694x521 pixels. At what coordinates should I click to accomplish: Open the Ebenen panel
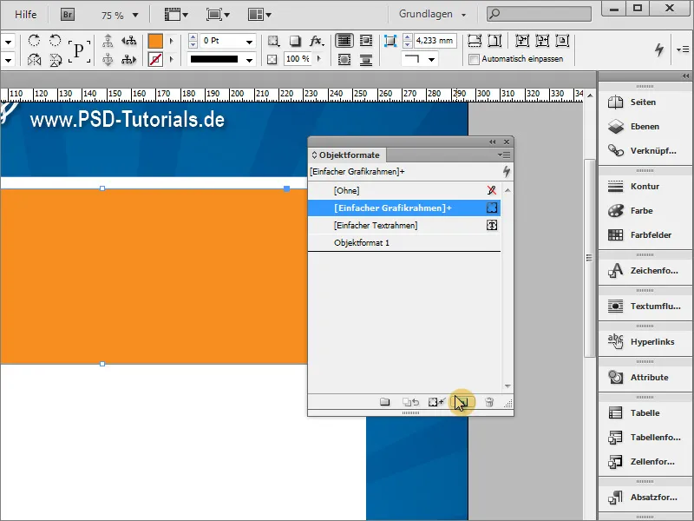(x=645, y=126)
